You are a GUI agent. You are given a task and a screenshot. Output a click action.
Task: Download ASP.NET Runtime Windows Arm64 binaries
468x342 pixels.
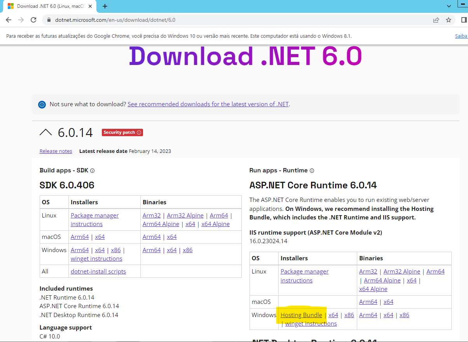click(x=368, y=315)
